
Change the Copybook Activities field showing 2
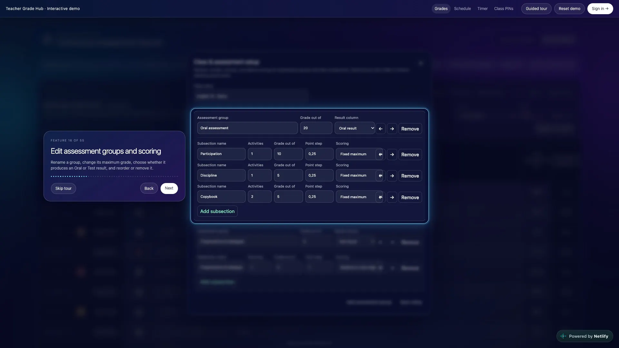coord(260,197)
